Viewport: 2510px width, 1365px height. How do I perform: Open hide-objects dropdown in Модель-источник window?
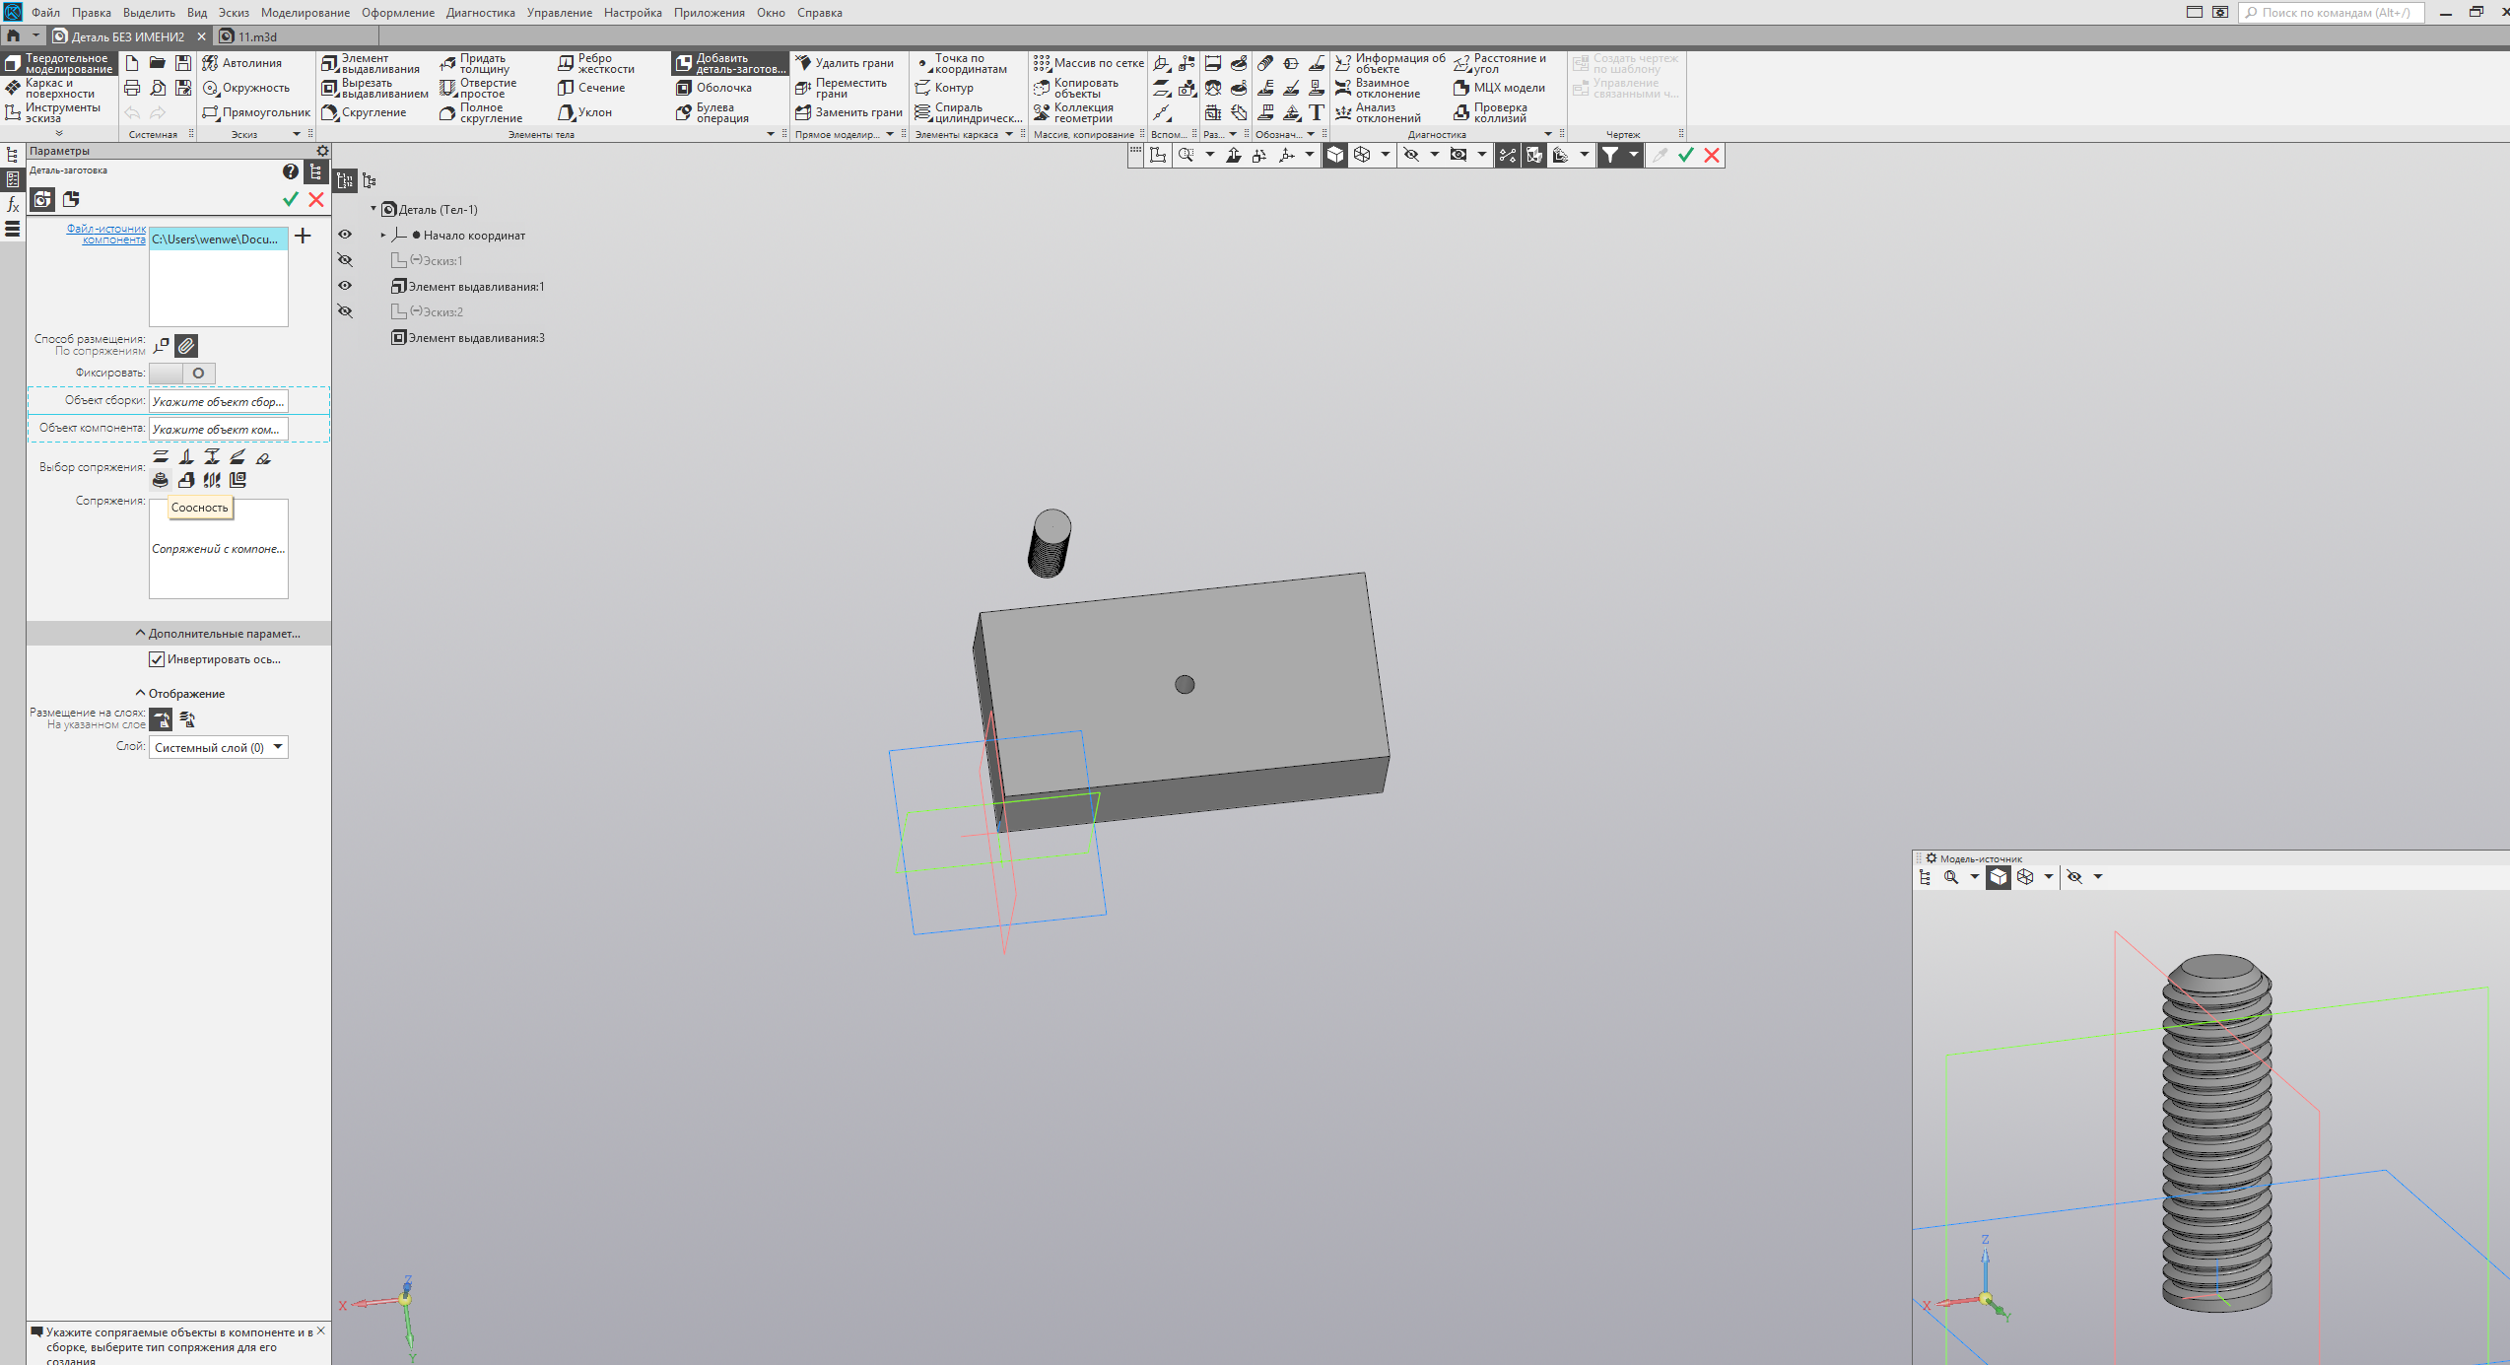point(2098,877)
